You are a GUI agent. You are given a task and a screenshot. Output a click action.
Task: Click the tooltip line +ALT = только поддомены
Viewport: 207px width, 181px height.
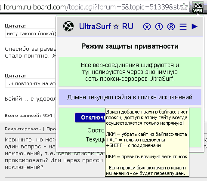(x=136, y=140)
